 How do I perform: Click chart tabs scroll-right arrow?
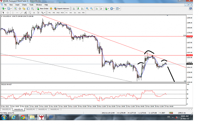[191, 109]
